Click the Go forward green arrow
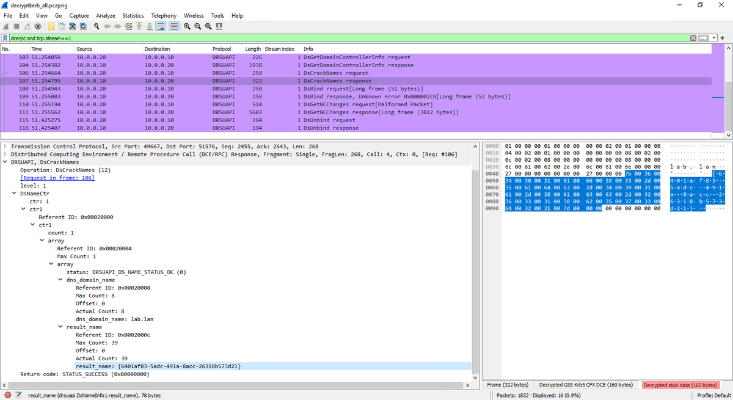733x400 pixels. 118,26
